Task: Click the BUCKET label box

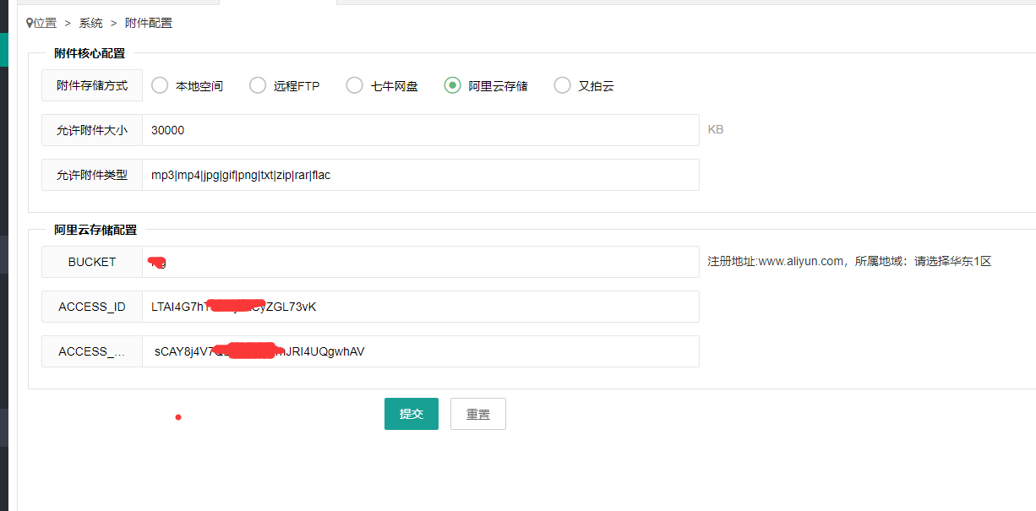Action: [92, 262]
